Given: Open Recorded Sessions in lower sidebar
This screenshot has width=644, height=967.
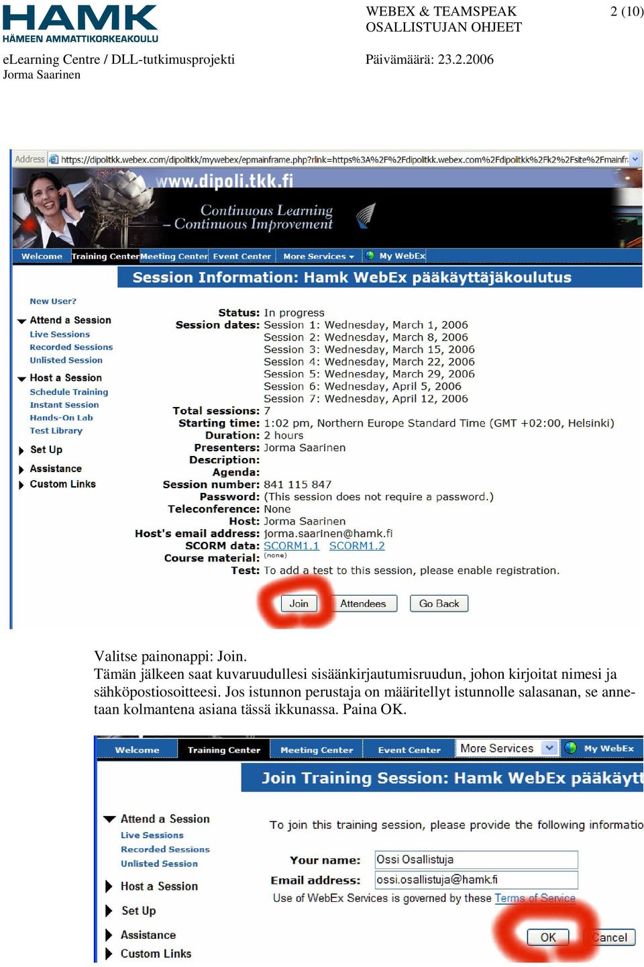Looking at the screenshot, I should click(x=165, y=849).
